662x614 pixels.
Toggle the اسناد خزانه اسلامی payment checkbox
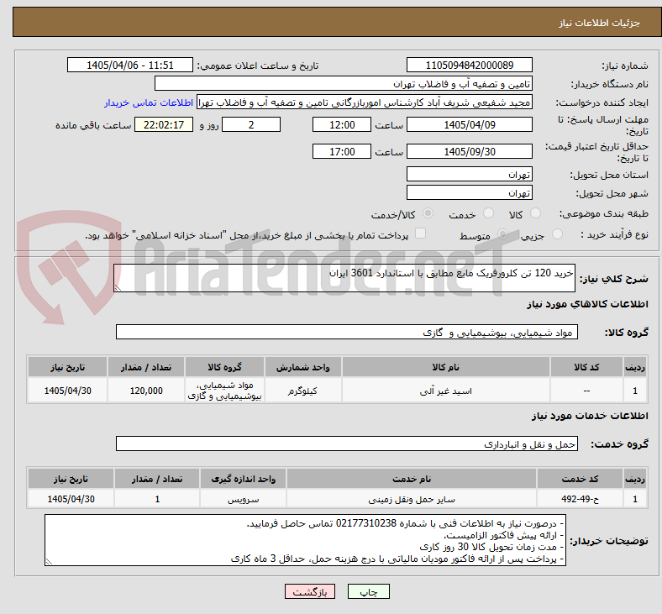pyautogui.click(x=421, y=234)
